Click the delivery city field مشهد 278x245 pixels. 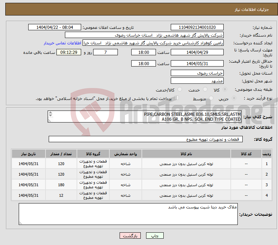(x=197, y=81)
